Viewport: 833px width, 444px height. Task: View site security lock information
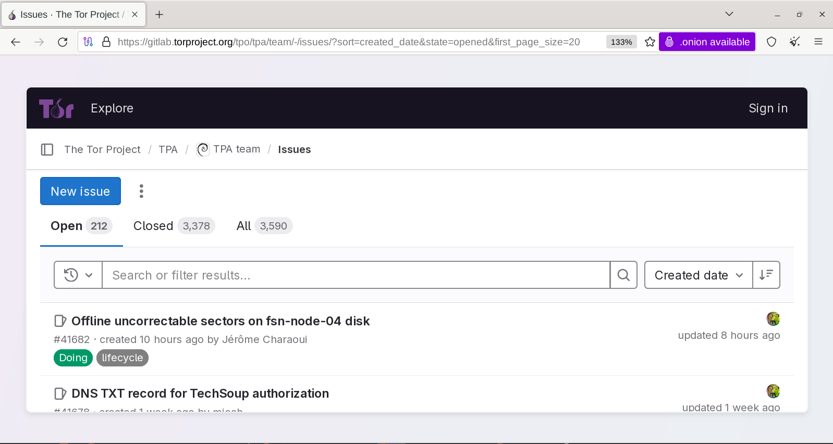[x=106, y=42]
